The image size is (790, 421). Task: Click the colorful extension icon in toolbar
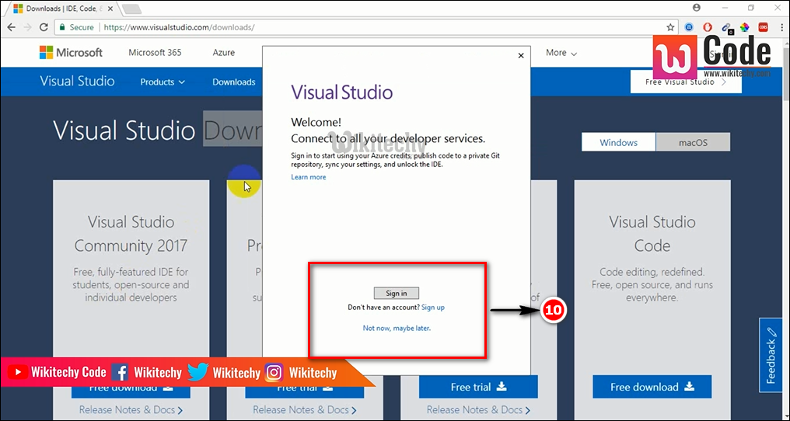[744, 27]
